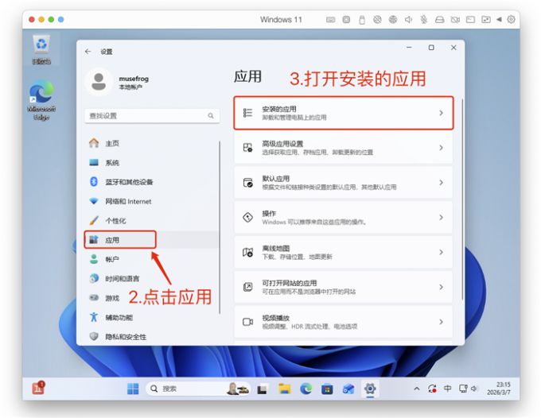Open the widgets icon on taskbar left

click(38, 388)
